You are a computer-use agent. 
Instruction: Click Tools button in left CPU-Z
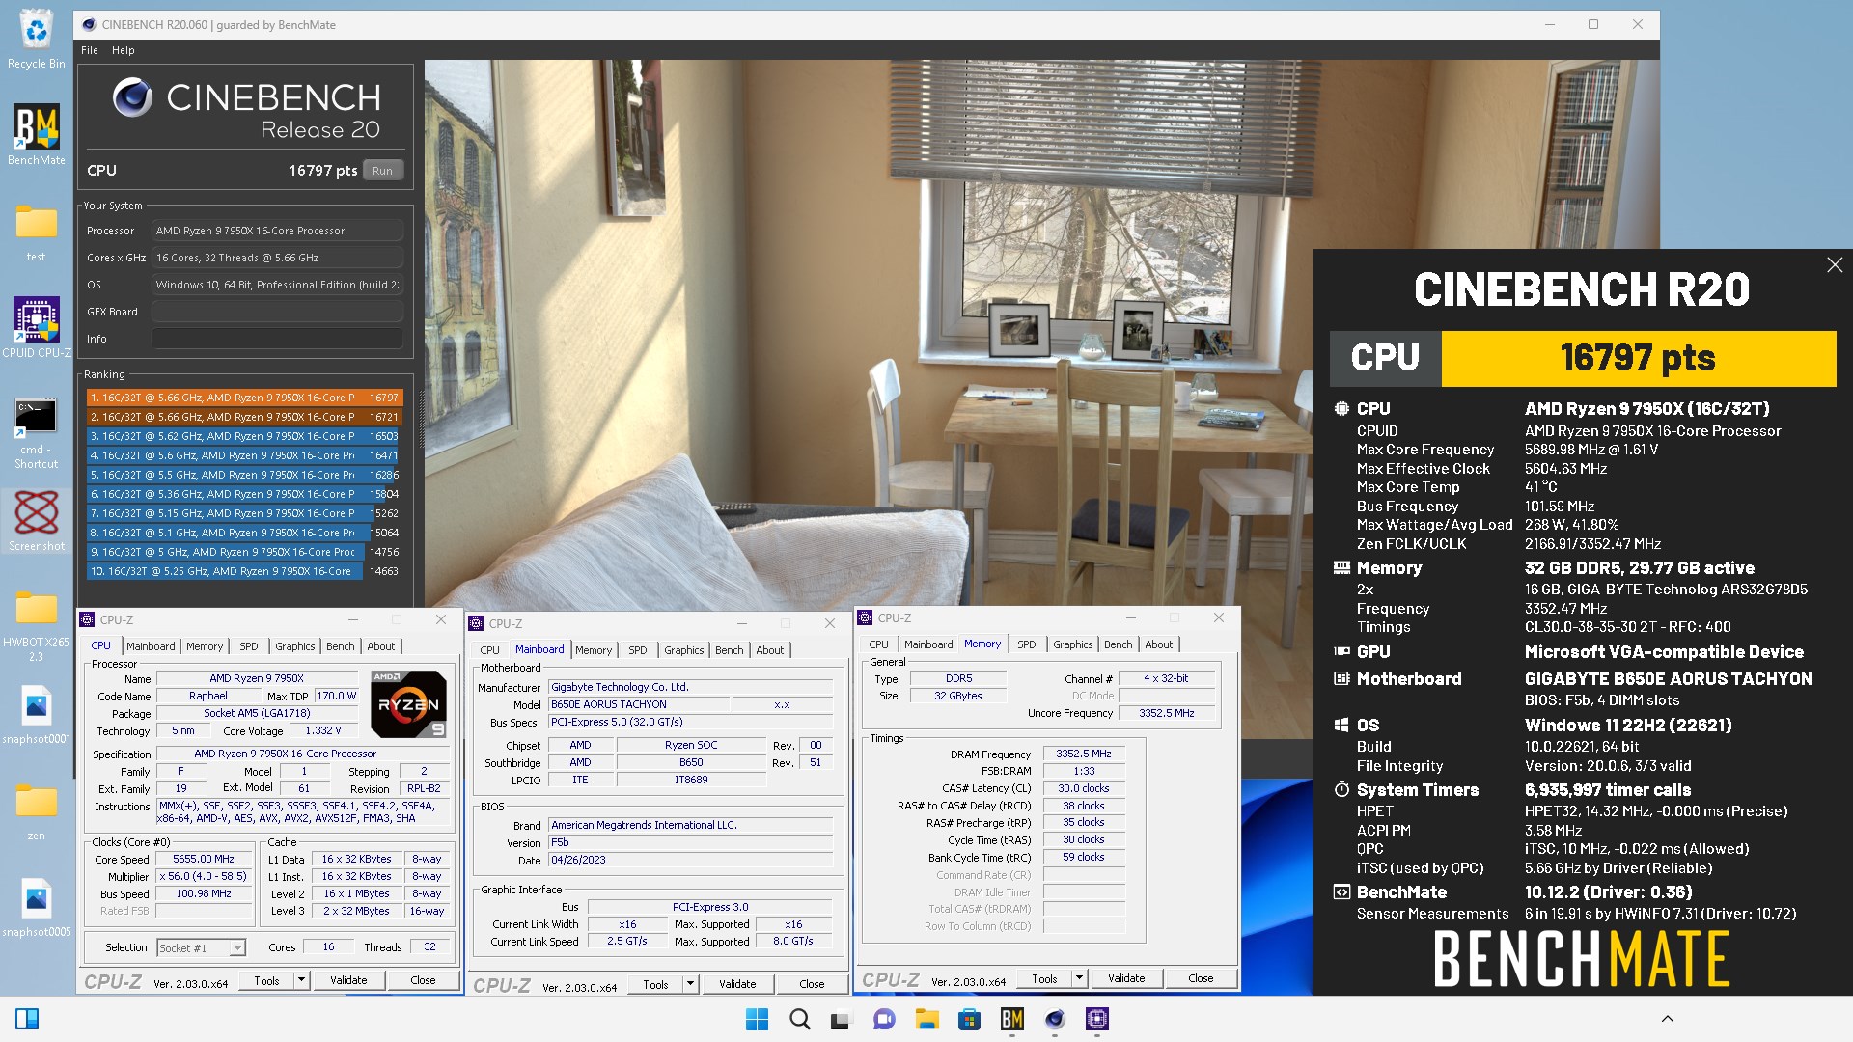267,980
